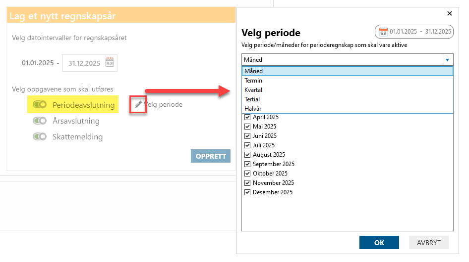Click the 31.12.2025 end date field
The image size is (469, 262).
pyautogui.click(x=90, y=63)
